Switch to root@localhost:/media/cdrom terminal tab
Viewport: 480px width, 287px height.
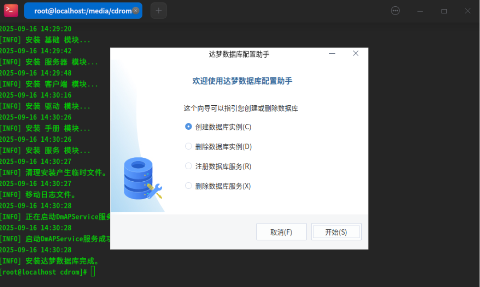(x=83, y=11)
